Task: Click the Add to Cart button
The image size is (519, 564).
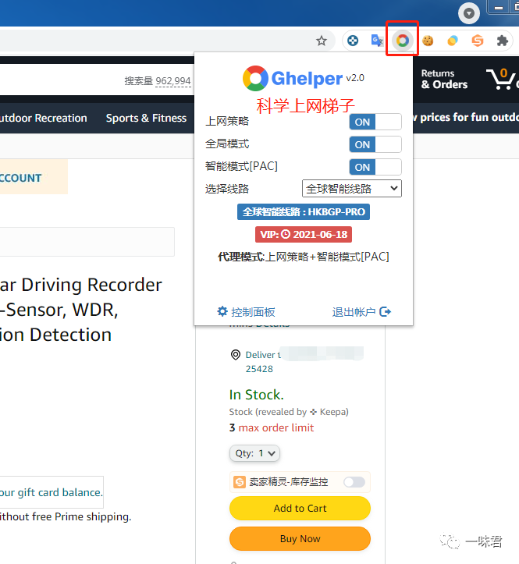Action: (300, 508)
